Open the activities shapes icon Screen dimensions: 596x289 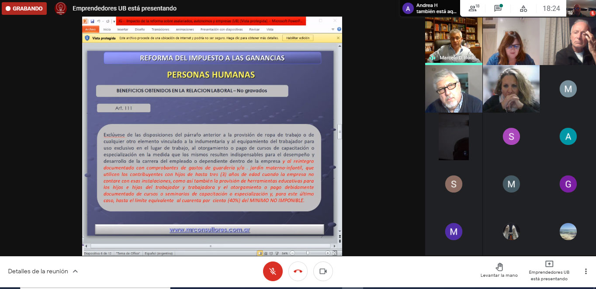coord(523,8)
